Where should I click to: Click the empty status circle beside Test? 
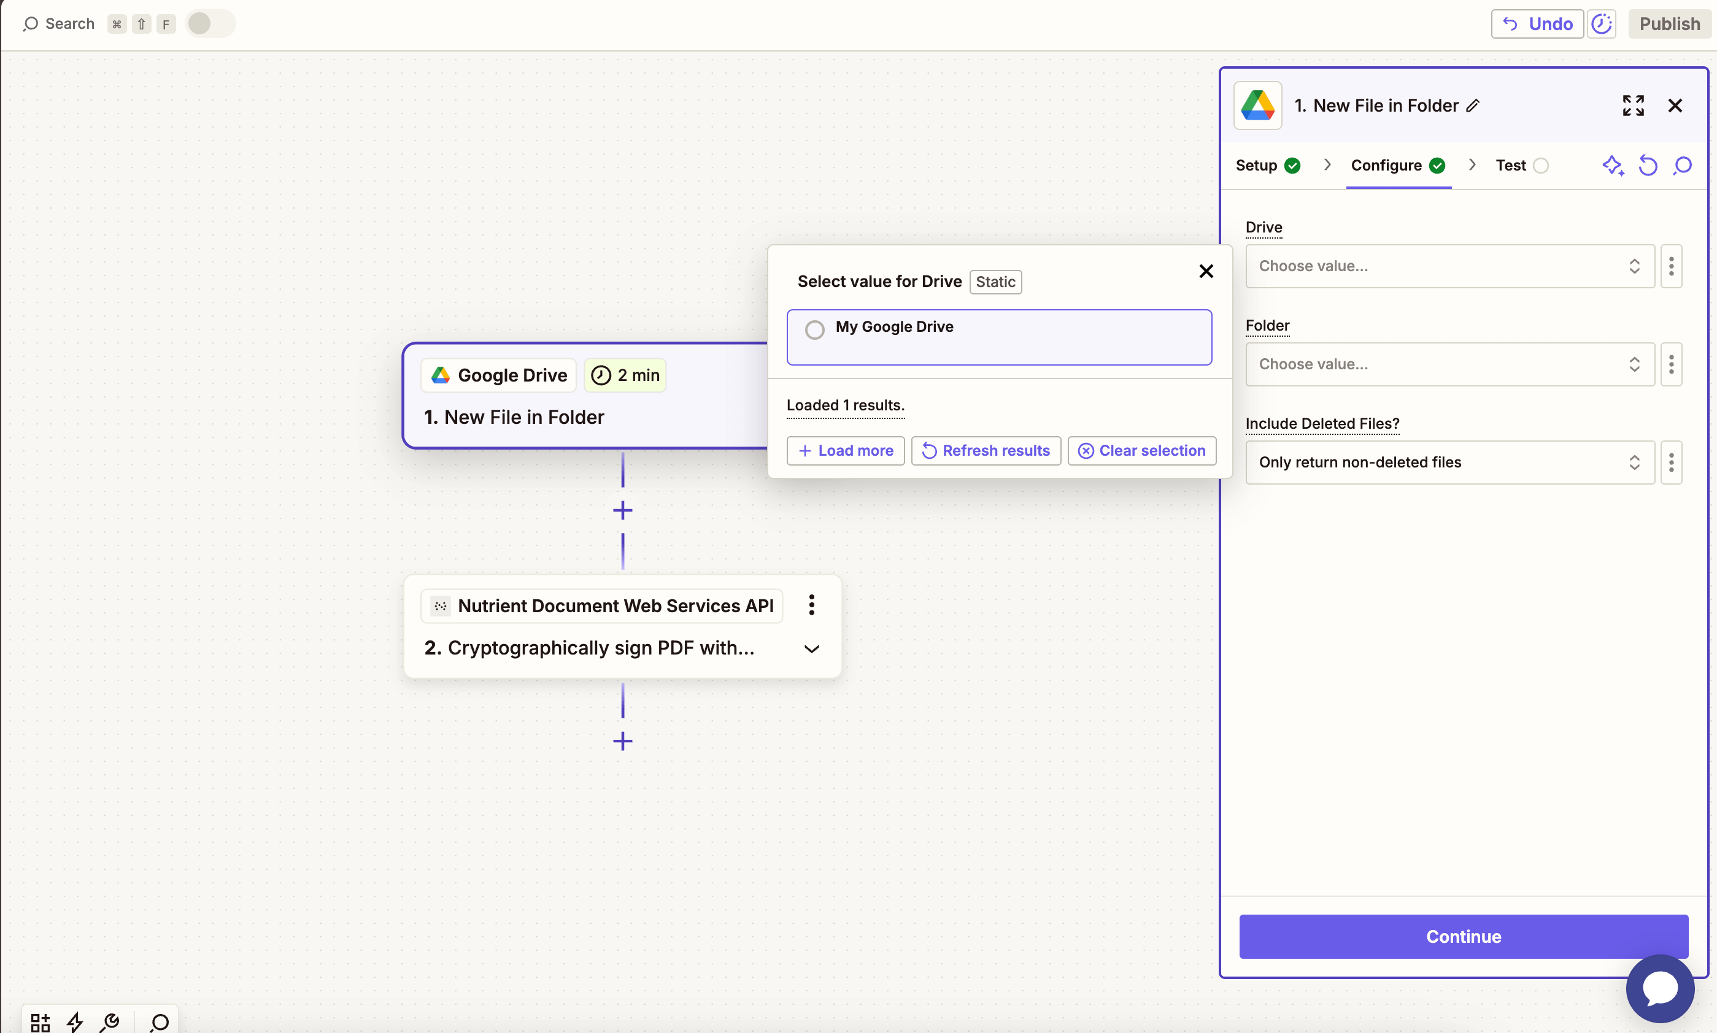tap(1541, 166)
